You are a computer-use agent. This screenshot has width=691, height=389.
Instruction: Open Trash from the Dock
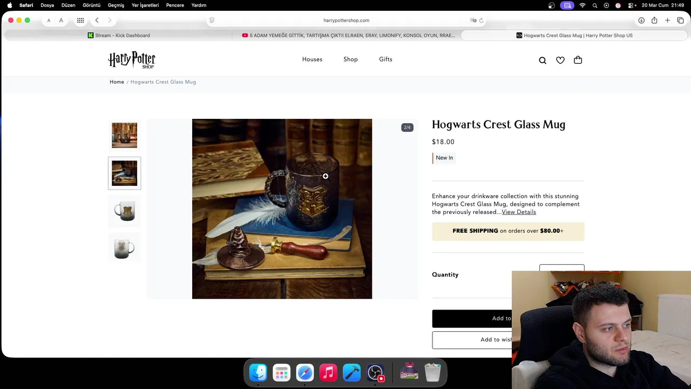(432, 372)
